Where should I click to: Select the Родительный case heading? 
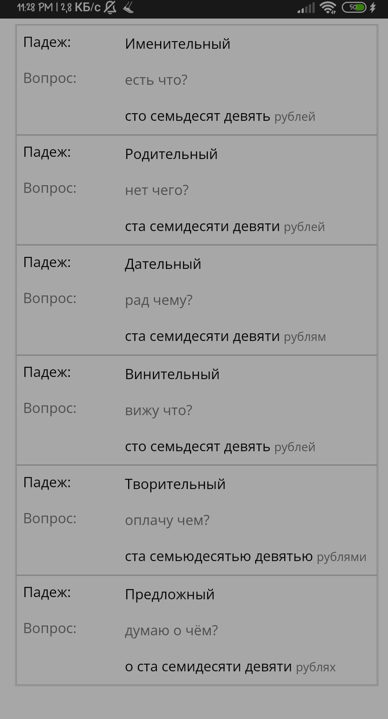(x=171, y=154)
